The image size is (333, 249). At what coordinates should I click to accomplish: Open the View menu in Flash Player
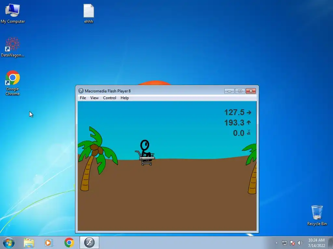pos(94,98)
